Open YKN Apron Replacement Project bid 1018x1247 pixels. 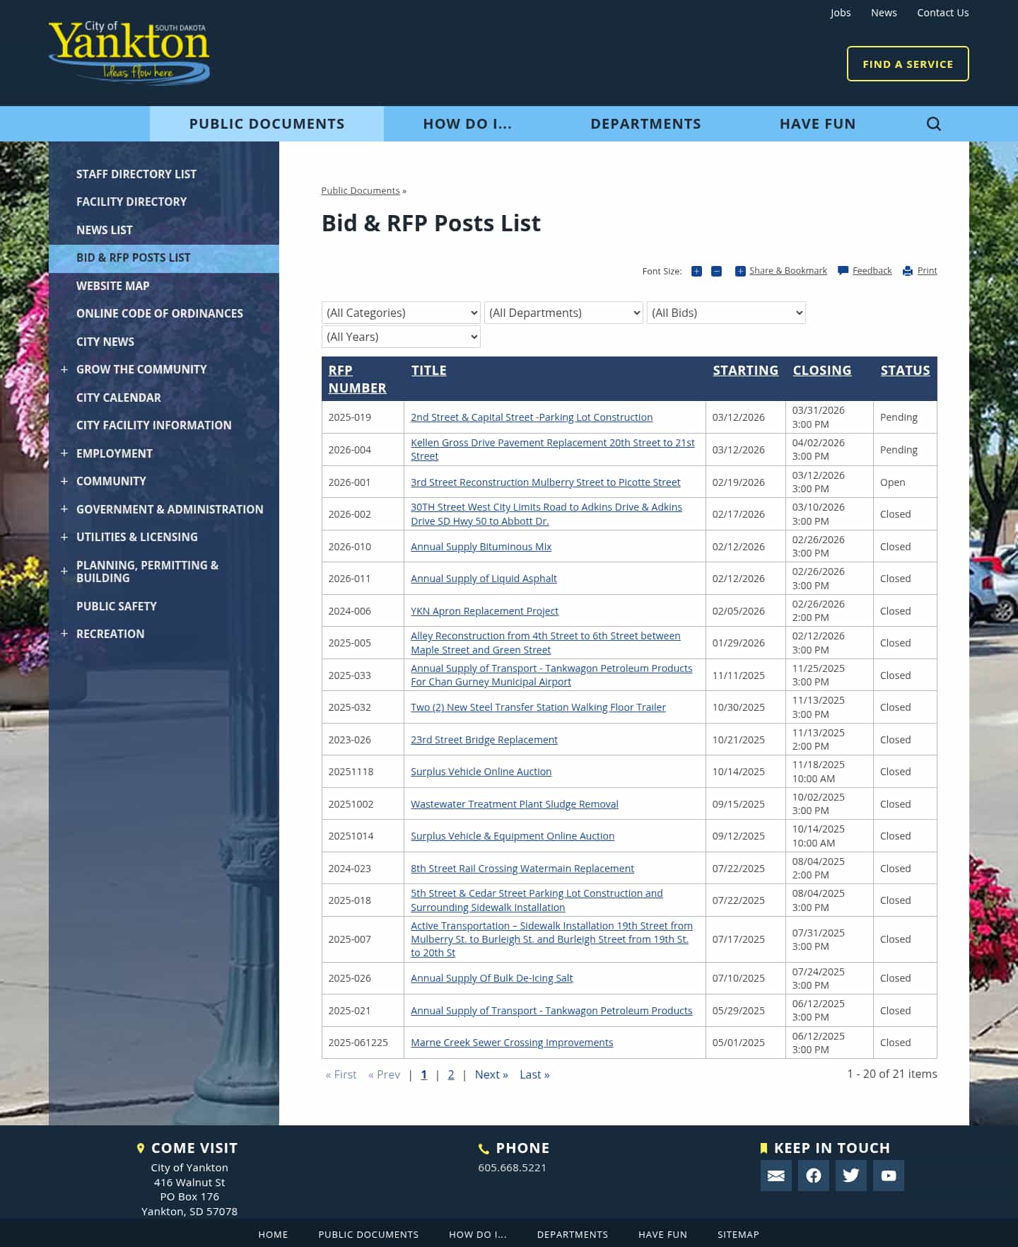(484, 611)
